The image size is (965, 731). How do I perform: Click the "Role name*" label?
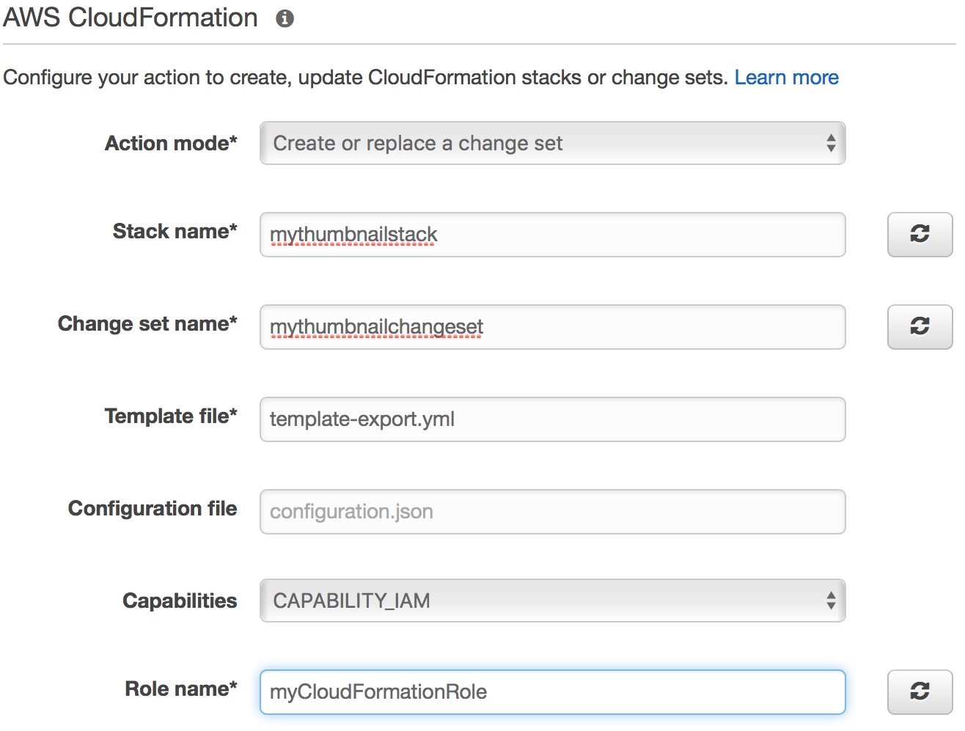[181, 689]
